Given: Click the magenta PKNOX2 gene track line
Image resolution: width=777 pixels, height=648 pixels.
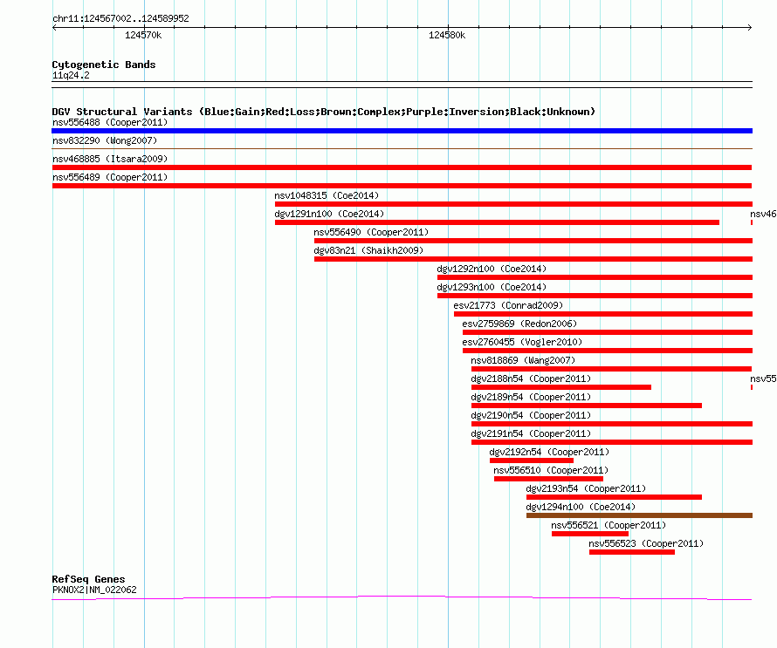Looking at the screenshot, I should (x=402, y=598).
